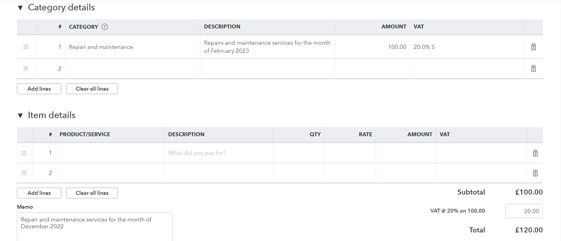Click Add lines under Item details
The height and width of the screenshot is (241, 561).
(39, 193)
